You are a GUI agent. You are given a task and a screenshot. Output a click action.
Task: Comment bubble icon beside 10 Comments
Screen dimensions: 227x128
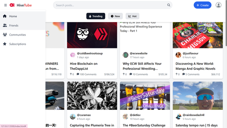(131, 74)
